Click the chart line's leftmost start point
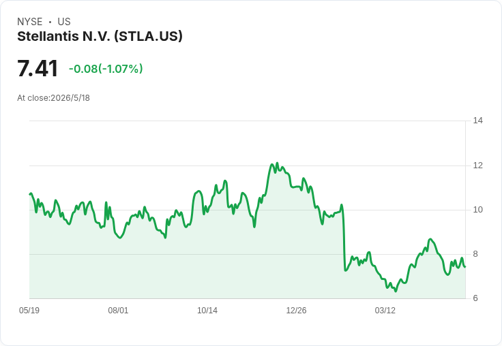 (x=30, y=194)
